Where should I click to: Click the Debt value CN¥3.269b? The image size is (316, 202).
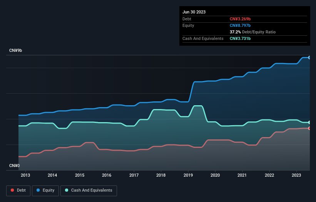(x=240, y=19)
